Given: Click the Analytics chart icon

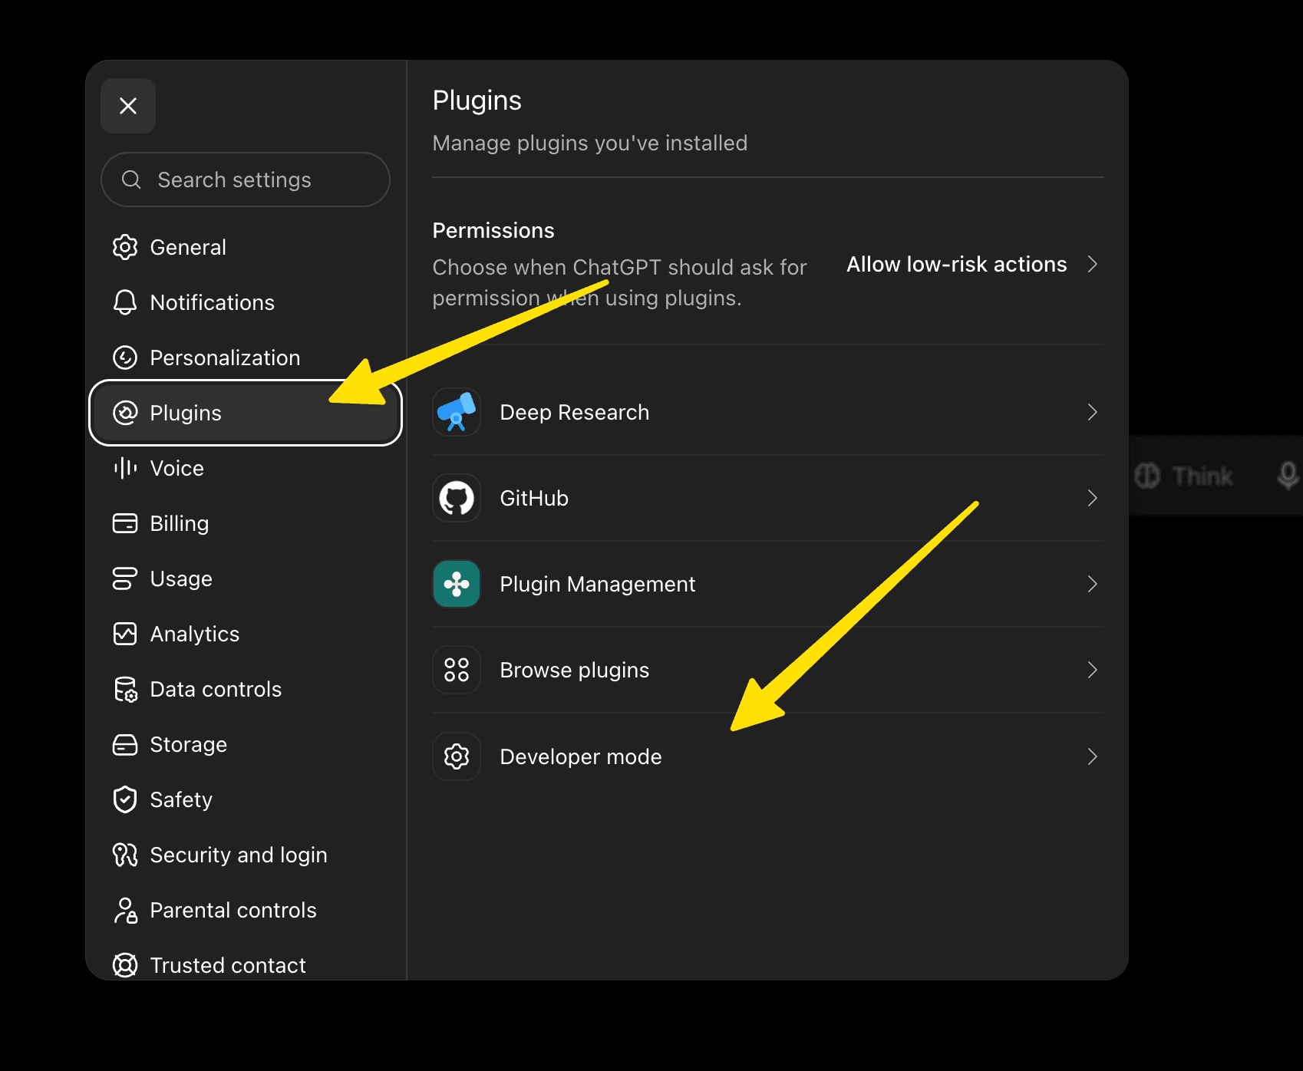Looking at the screenshot, I should (x=125, y=634).
